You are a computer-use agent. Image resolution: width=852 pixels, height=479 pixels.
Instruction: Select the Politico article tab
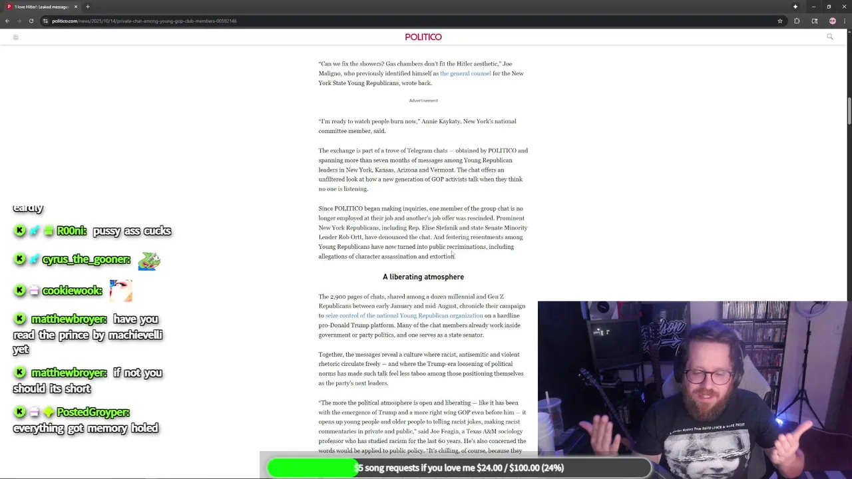pyautogui.click(x=41, y=7)
